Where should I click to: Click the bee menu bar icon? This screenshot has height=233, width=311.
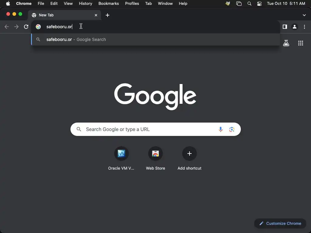pyautogui.click(x=228, y=4)
